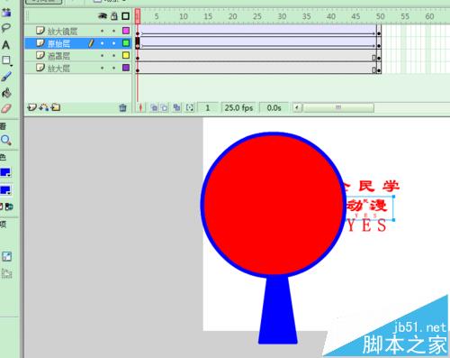Select the Eraser tool

[x=6, y=108]
